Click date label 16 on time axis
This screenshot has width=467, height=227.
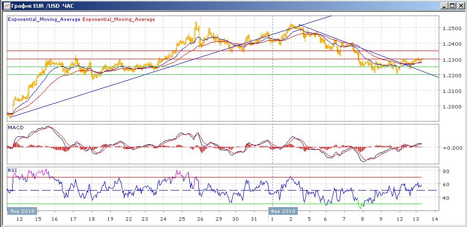click(x=55, y=219)
